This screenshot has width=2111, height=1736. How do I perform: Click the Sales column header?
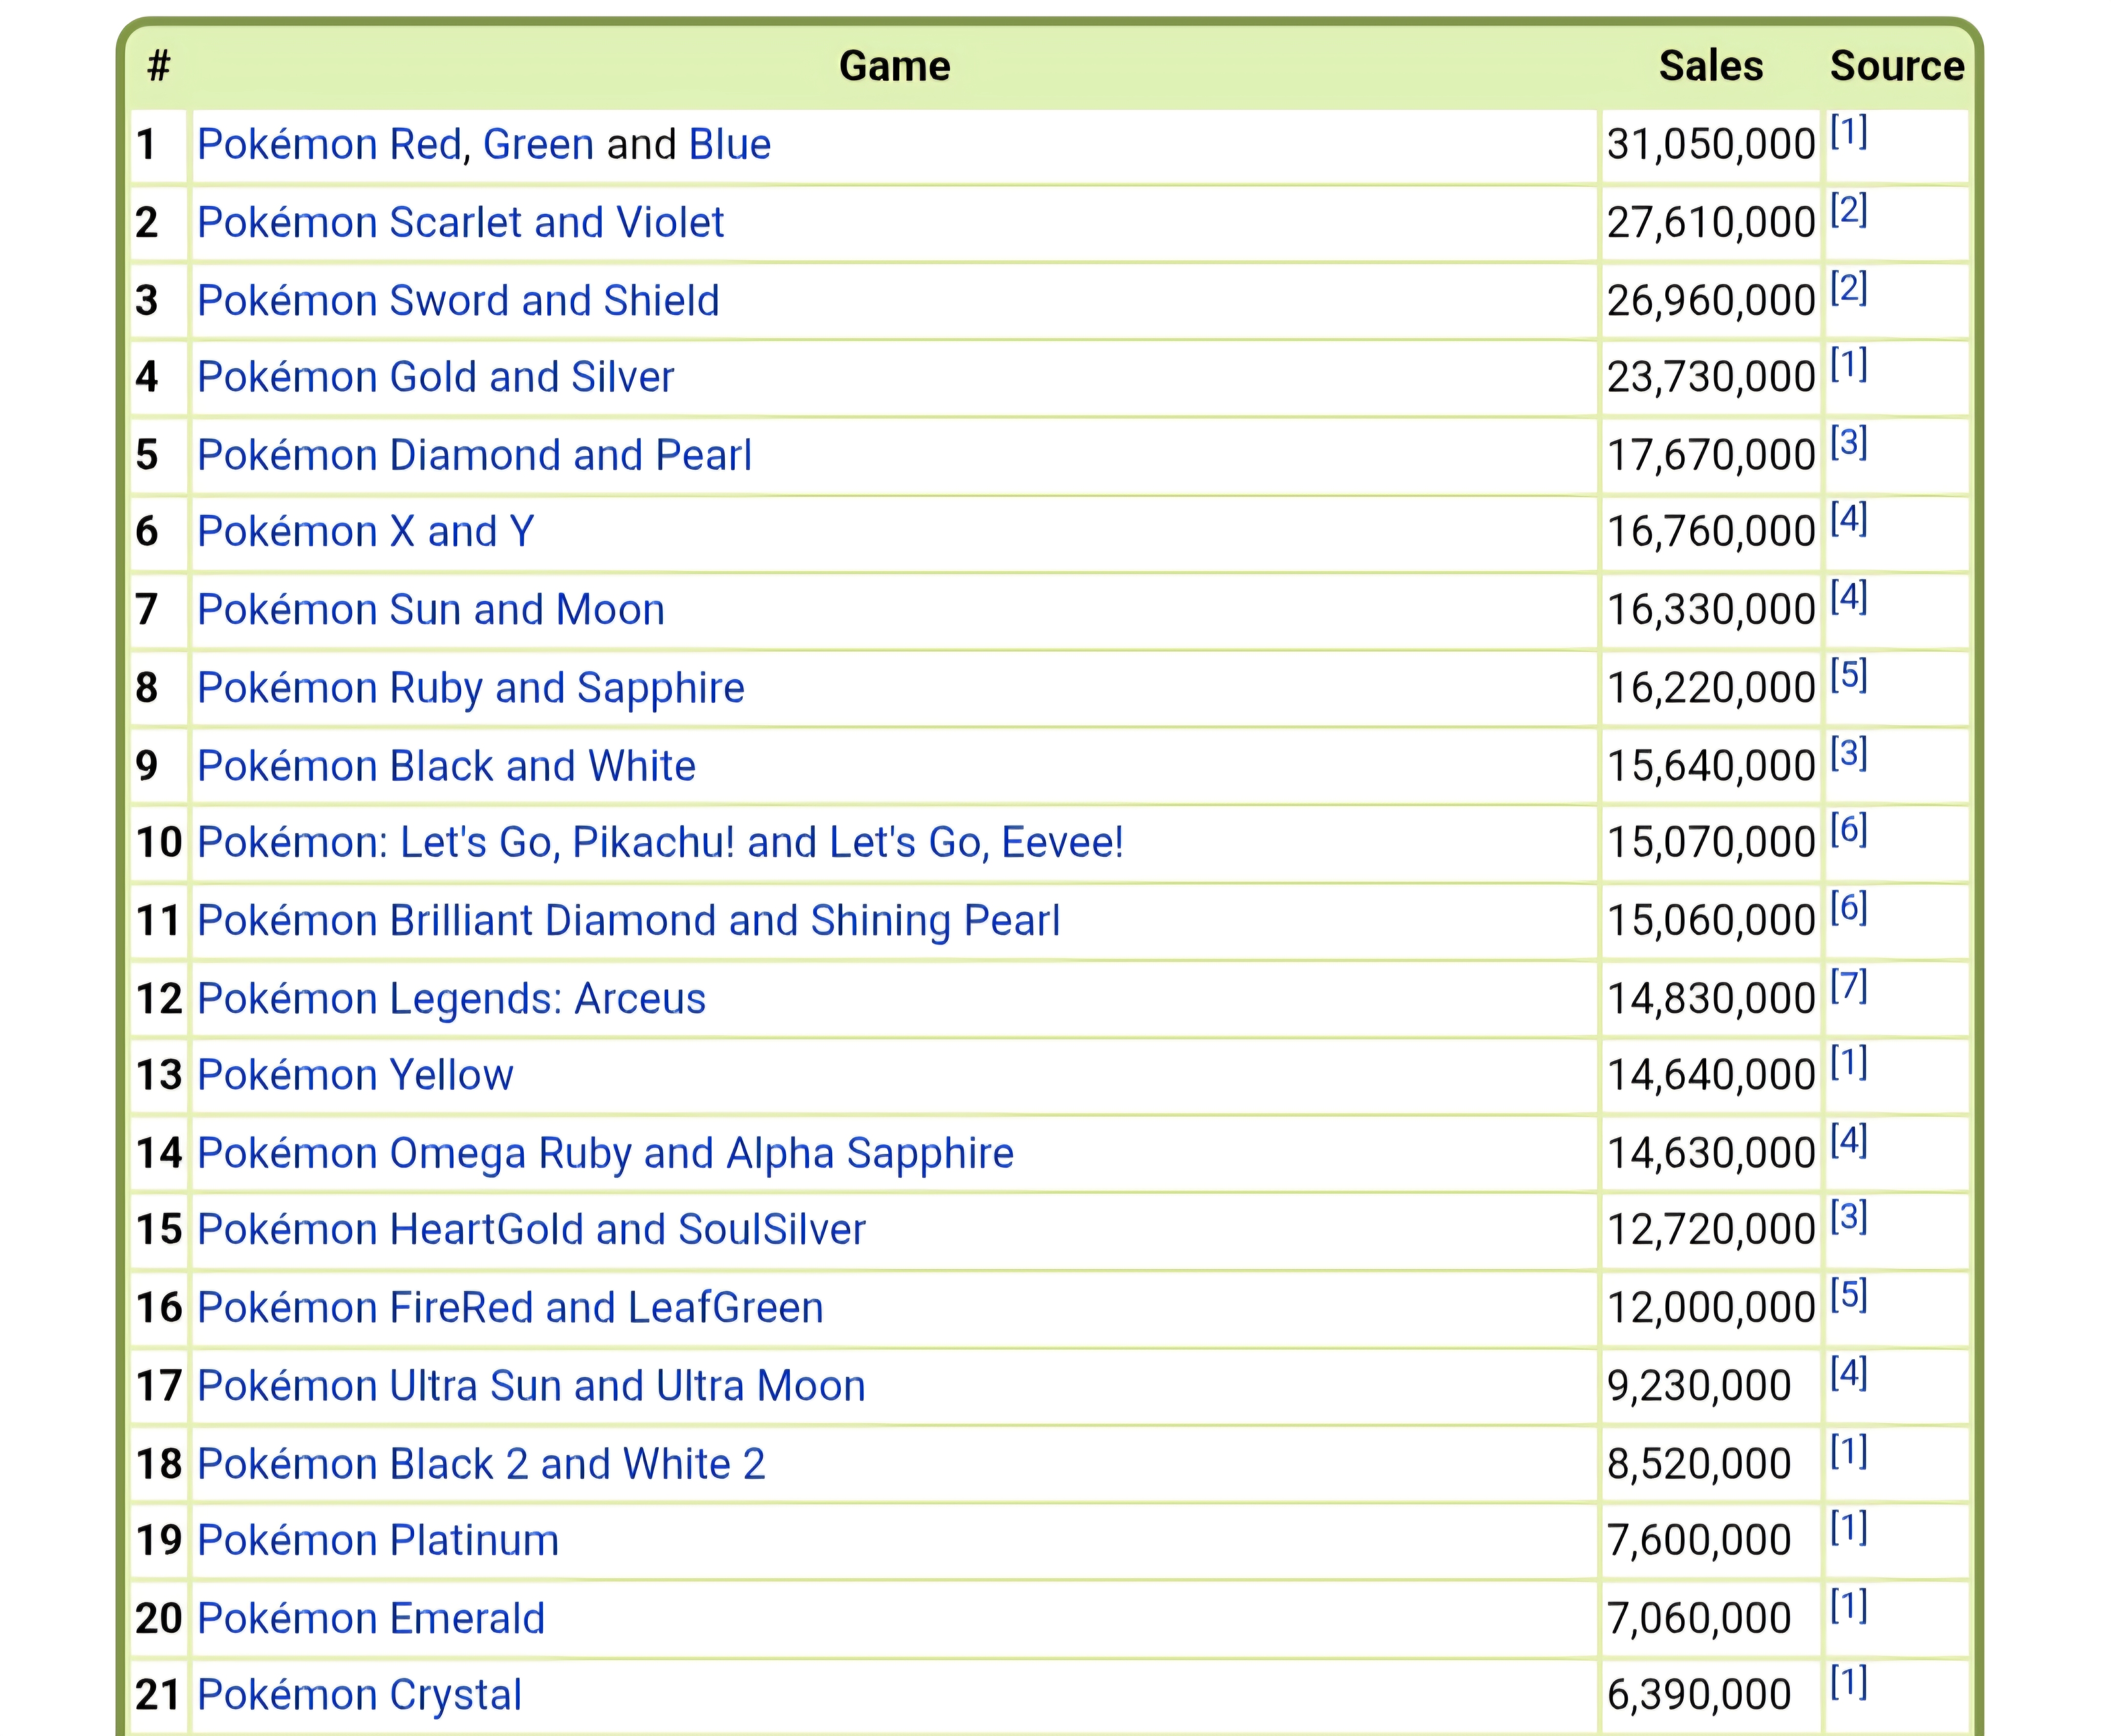coord(1710,66)
